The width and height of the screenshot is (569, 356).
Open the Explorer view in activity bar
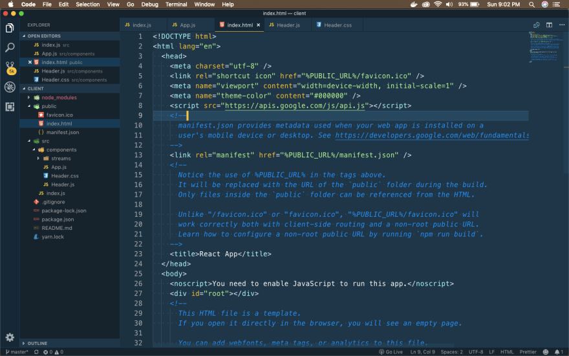(10, 28)
